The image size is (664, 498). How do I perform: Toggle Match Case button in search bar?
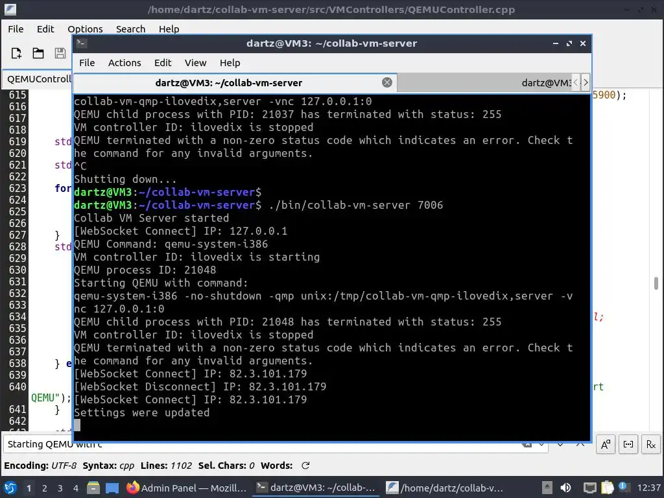coord(606,444)
